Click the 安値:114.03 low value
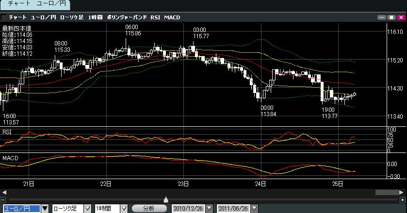The width and height of the screenshot is (407, 213). 17,47
